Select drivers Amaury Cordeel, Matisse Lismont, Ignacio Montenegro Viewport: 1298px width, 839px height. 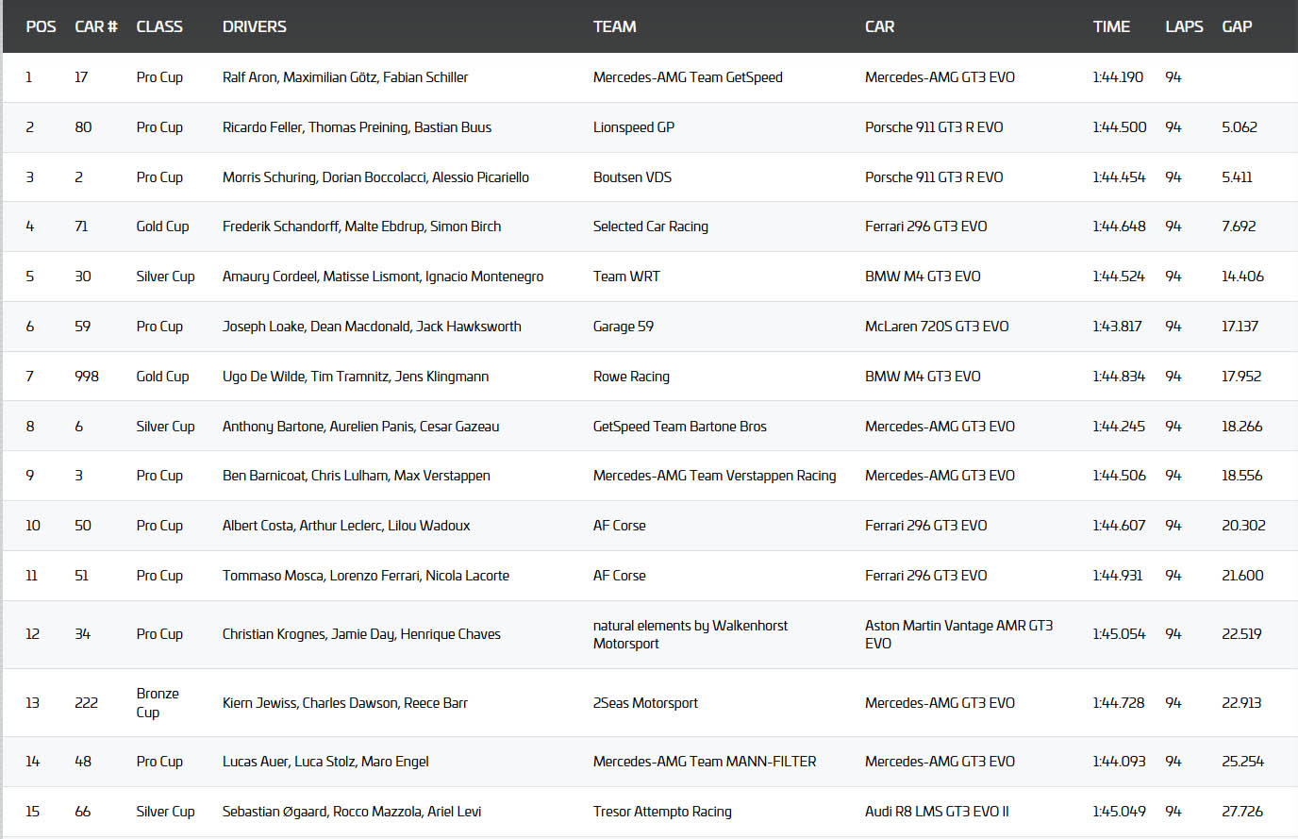383,277
